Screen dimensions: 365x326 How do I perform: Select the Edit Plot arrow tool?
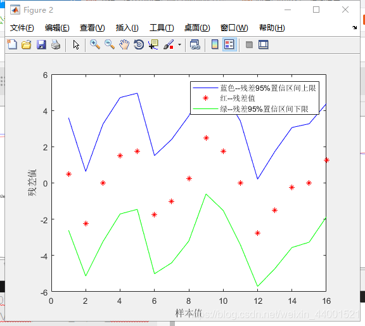76,44
